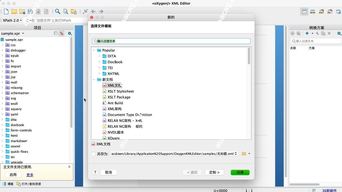Select the NVDL脚本 template

click(113, 132)
